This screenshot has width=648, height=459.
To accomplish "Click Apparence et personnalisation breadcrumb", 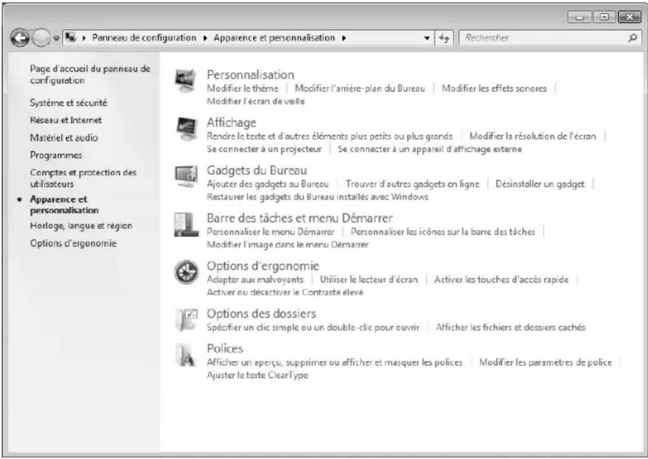I will pos(274,38).
